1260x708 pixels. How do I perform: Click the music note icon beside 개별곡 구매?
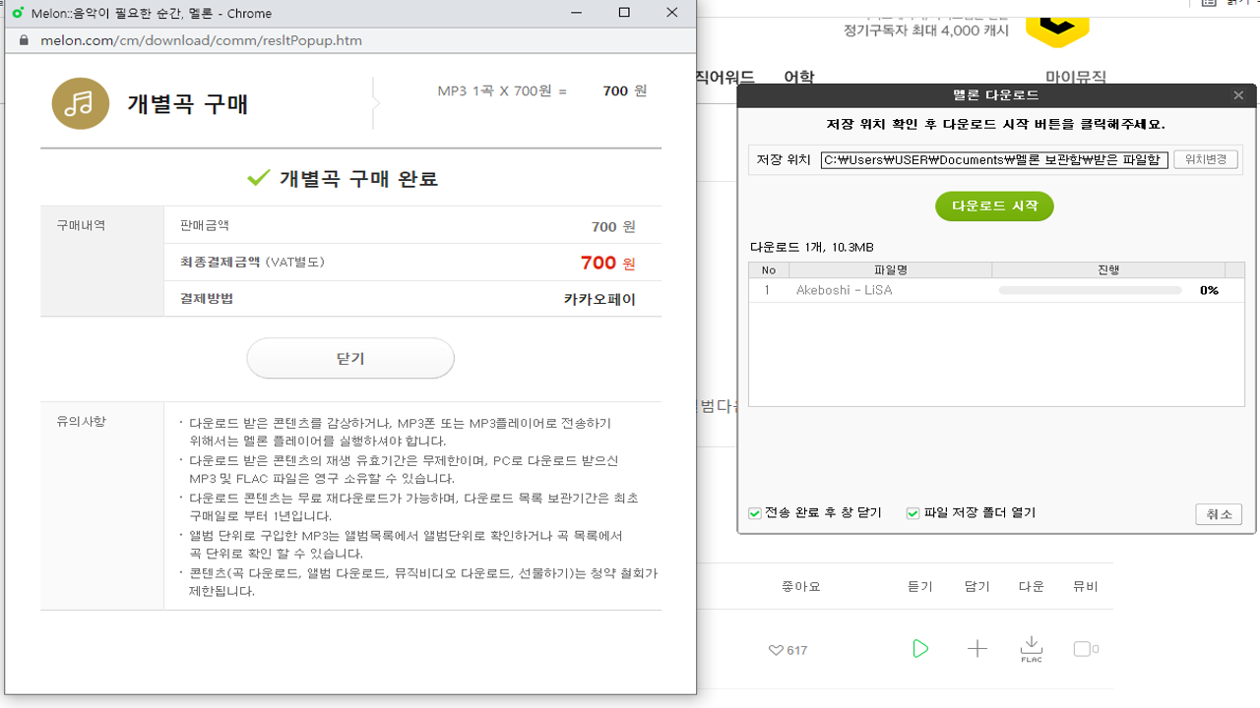(81, 103)
